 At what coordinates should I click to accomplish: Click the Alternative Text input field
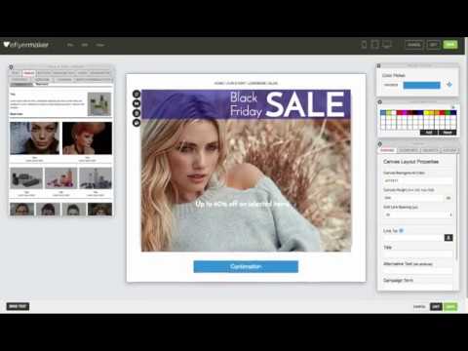pyautogui.click(x=418, y=271)
